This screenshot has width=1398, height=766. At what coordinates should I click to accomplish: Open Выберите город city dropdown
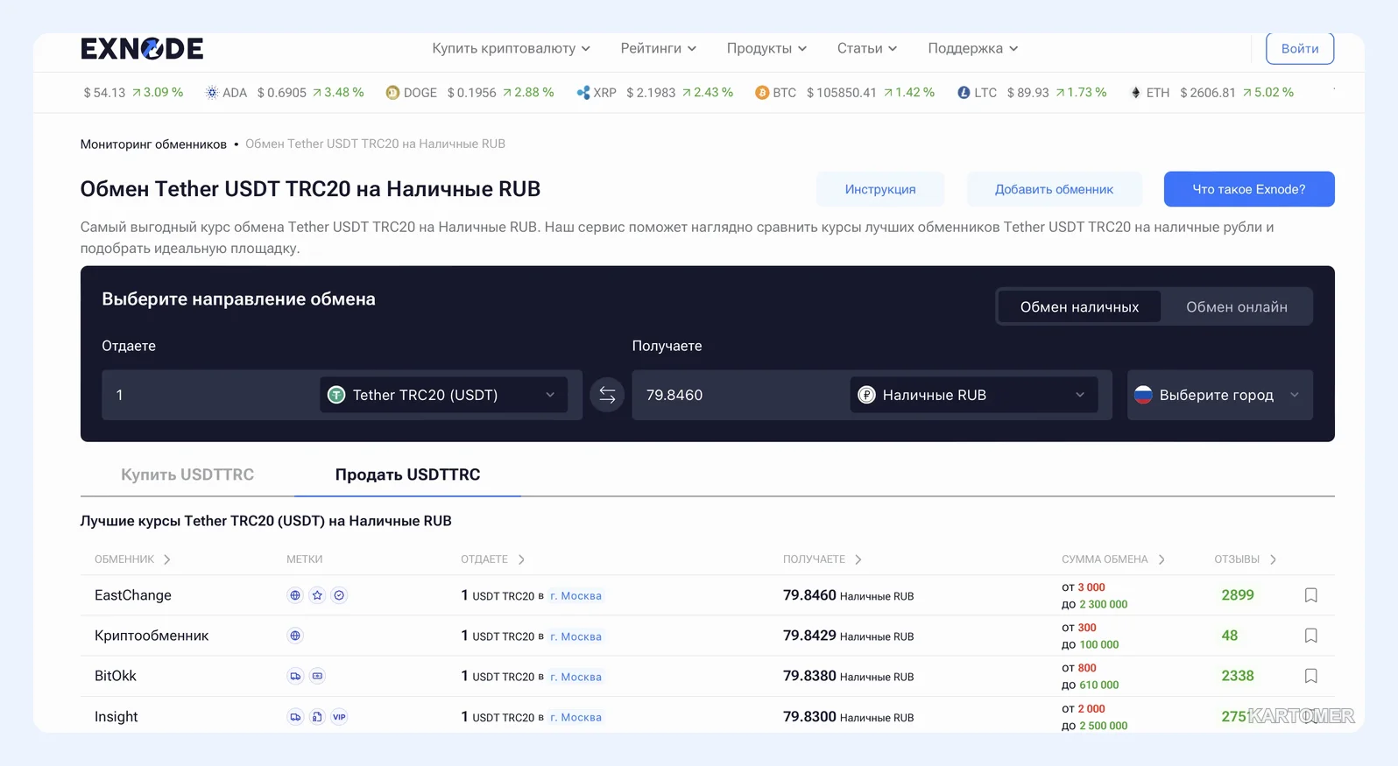click(x=1219, y=395)
